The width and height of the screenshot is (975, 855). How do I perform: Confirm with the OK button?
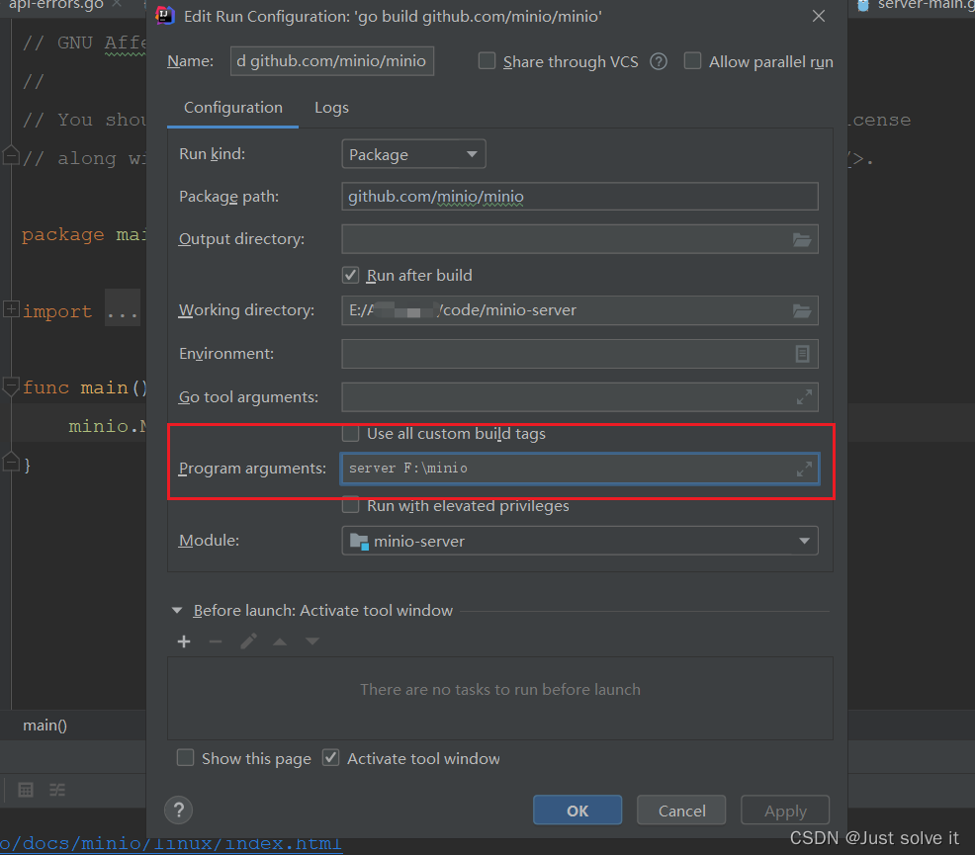577,811
